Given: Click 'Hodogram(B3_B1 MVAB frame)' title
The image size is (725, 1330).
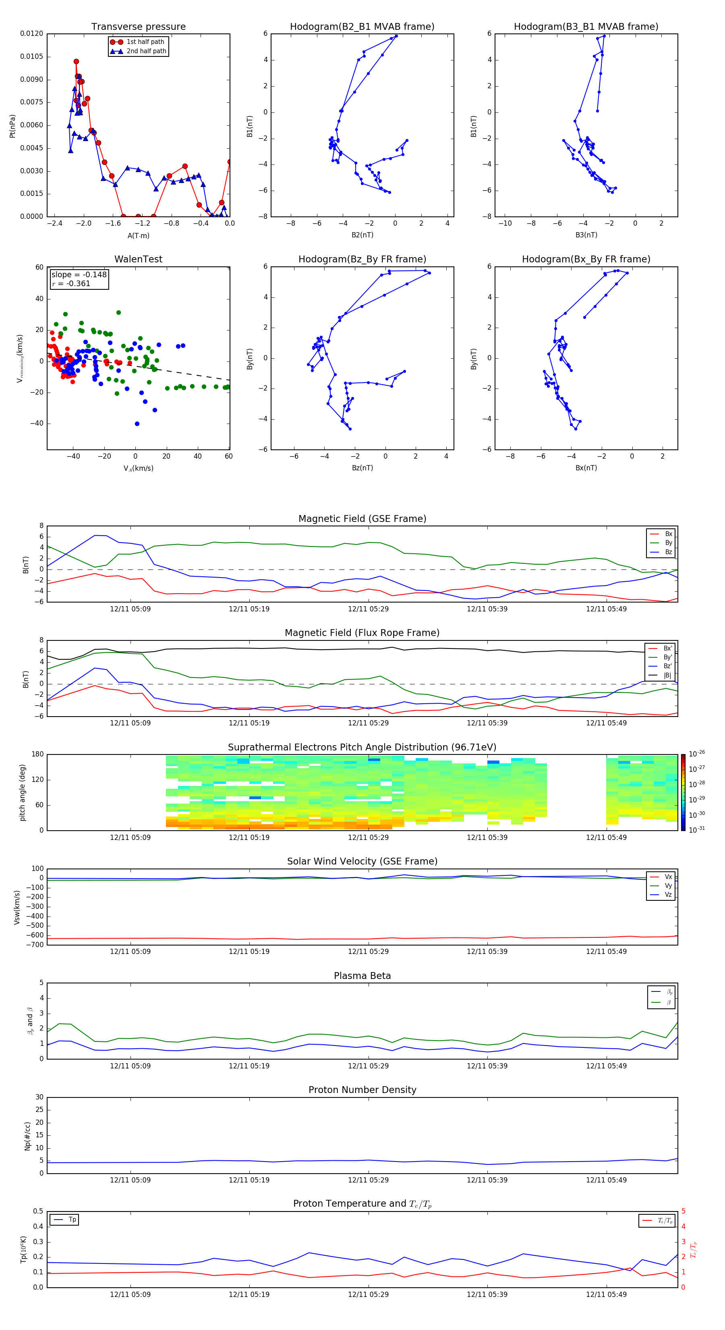Looking at the screenshot, I should click(x=586, y=27).
